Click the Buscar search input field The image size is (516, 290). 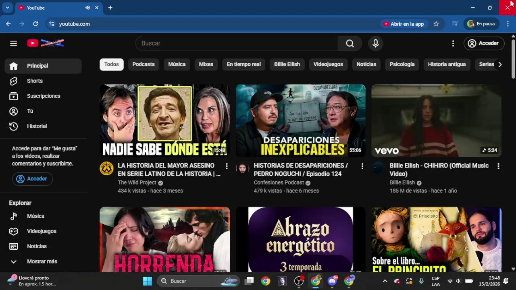tap(237, 43)
